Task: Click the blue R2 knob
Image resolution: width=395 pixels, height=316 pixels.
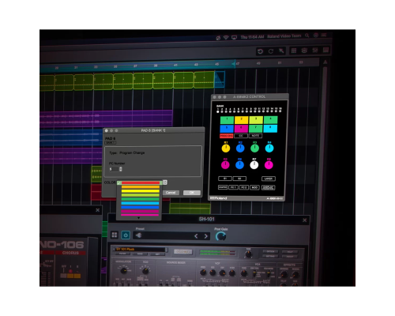Action: click(240, 149)
